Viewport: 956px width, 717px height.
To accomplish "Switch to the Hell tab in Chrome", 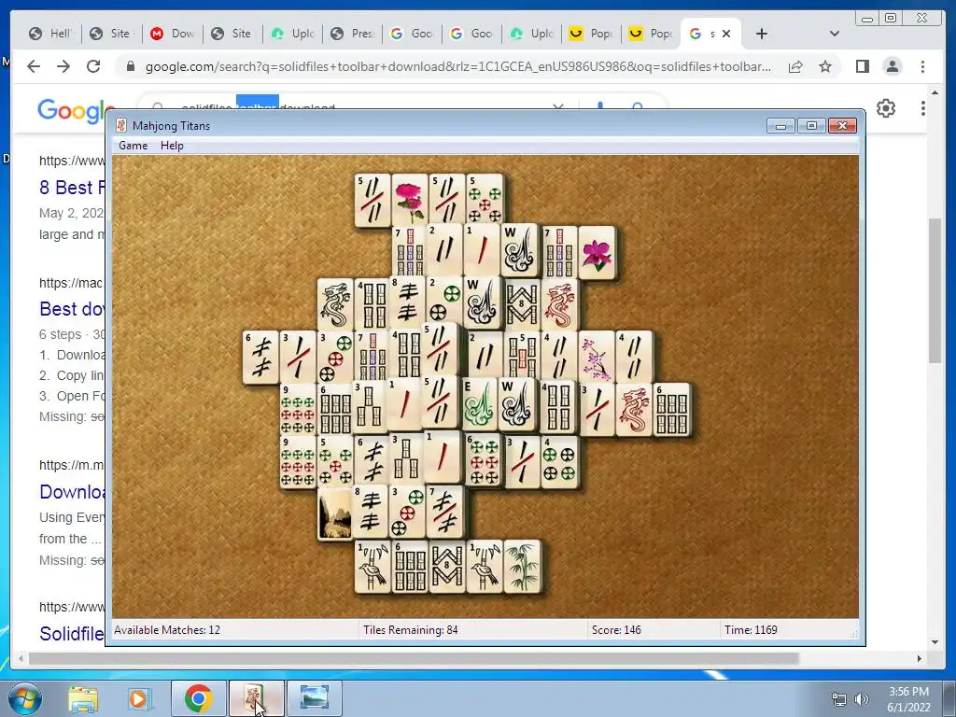I will [51, 34].
